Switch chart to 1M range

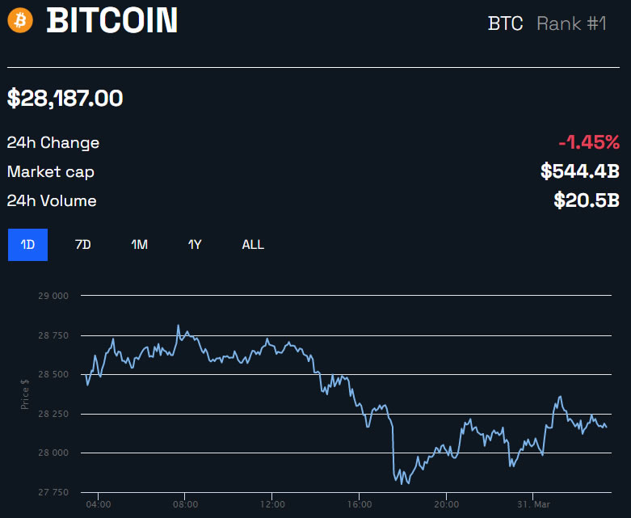(139, 245)
